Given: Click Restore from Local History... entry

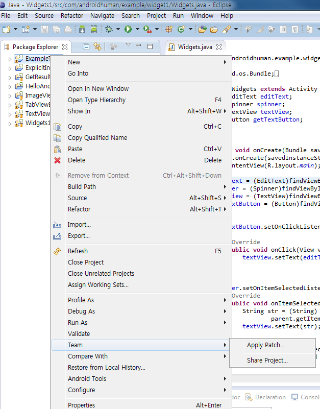Looking at the screenshot, I should coord(141,368).
